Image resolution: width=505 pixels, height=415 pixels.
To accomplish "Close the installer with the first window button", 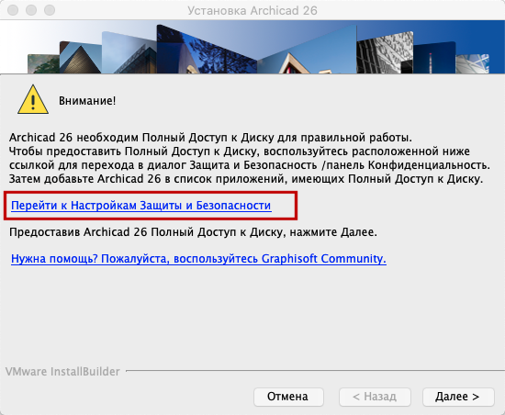I will point(13,10).
